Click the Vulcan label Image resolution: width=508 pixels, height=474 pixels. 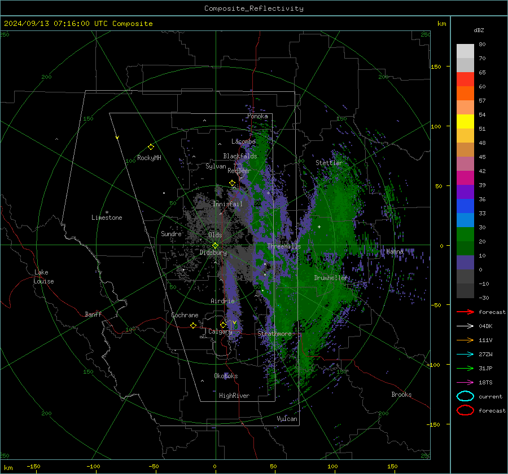287,419
